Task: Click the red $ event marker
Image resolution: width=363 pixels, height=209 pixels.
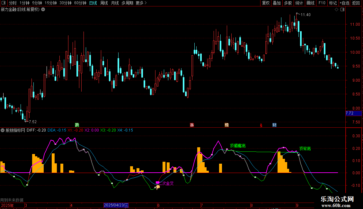Action: tap(261, 125)
